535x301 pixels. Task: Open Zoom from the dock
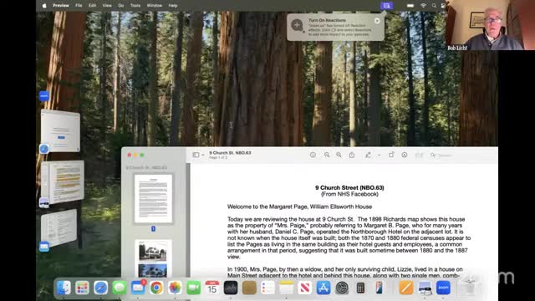tap(443, 288)
